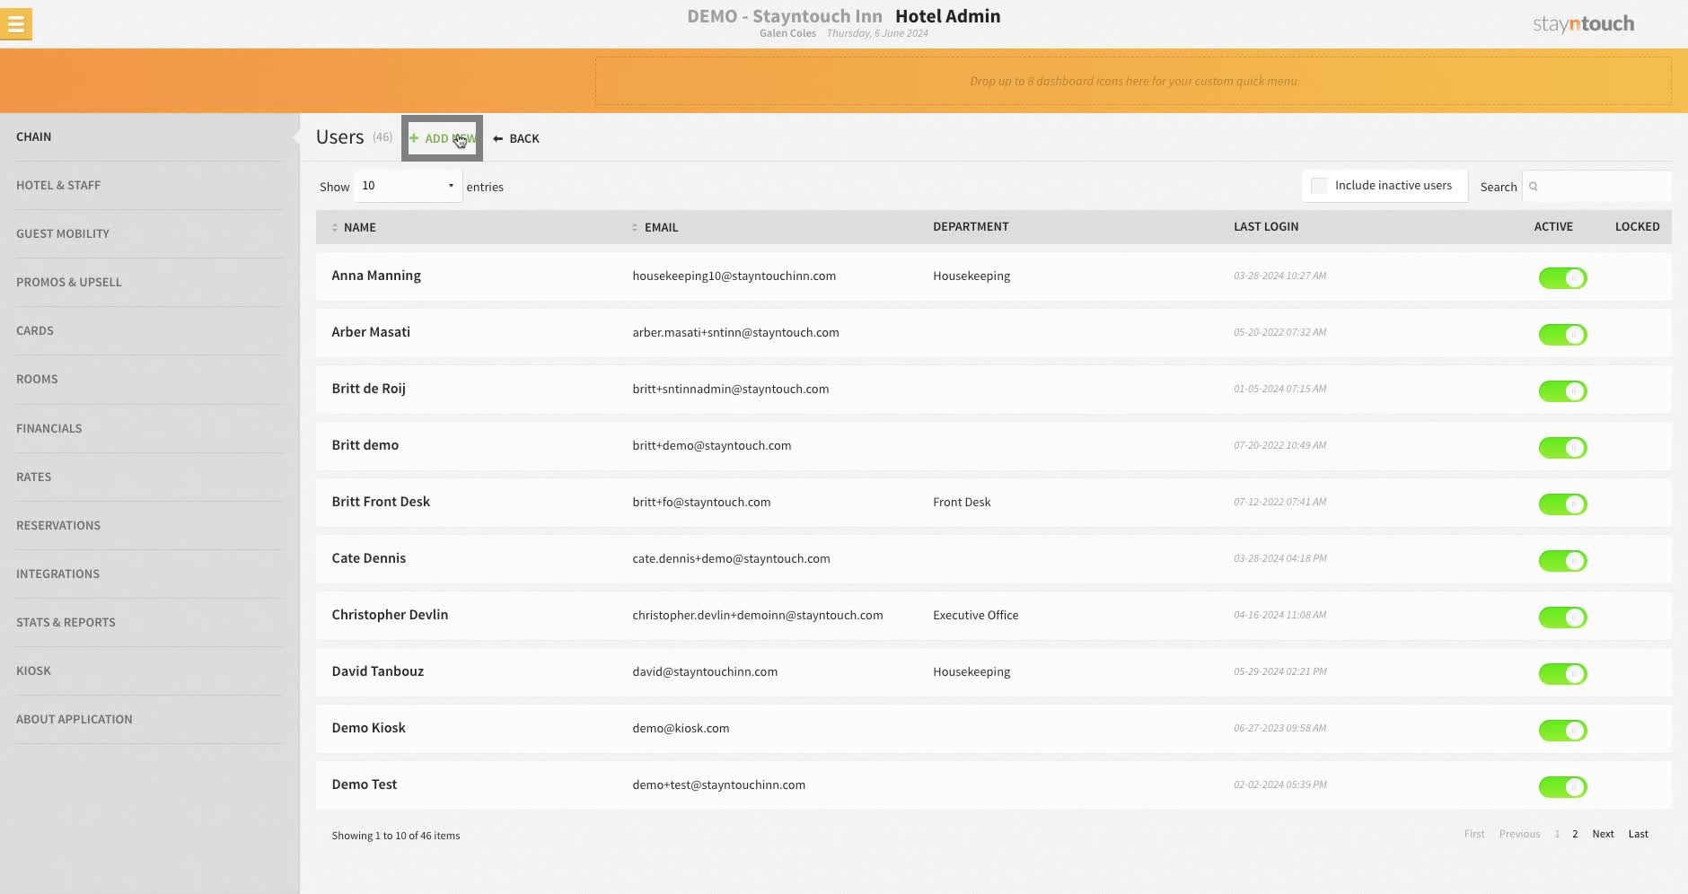1688x894 pixels.
Task: Open HOTEL & STAFF menu section
Action: pyautogui.click(x=58, y=186)
